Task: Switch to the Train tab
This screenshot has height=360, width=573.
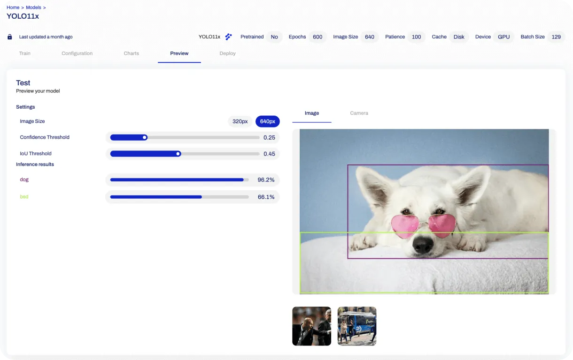Action: pyautogui.click(x=25, y=53)
